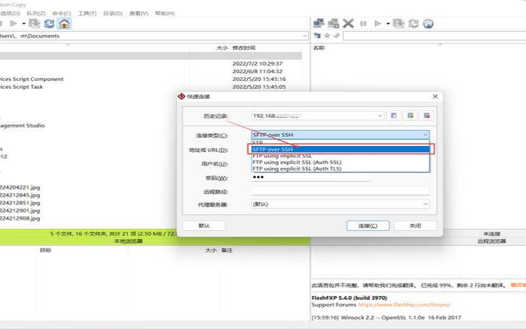
Task: Click the orange translation link in log
Action: pos(518,285)
